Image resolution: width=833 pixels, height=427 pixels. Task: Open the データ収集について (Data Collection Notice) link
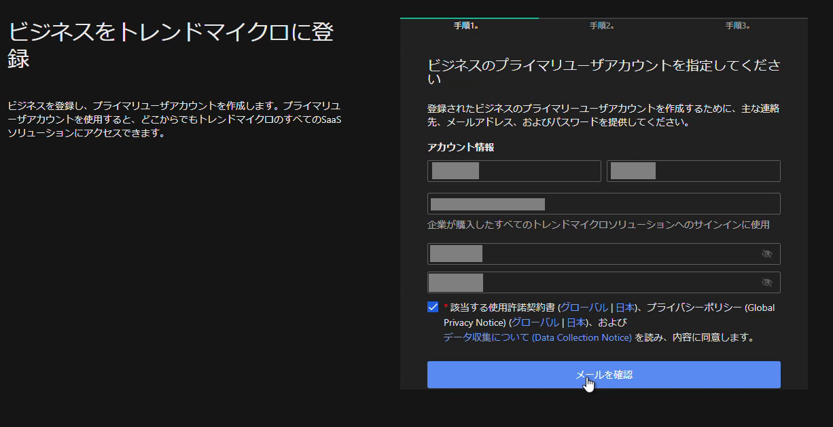(537, 337)
